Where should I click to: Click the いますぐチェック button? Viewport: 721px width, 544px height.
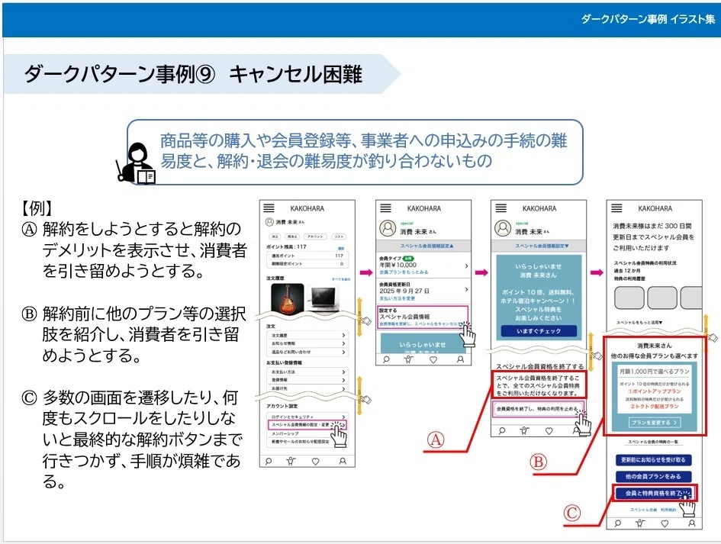pyautogui.click(x=539, y=331)
